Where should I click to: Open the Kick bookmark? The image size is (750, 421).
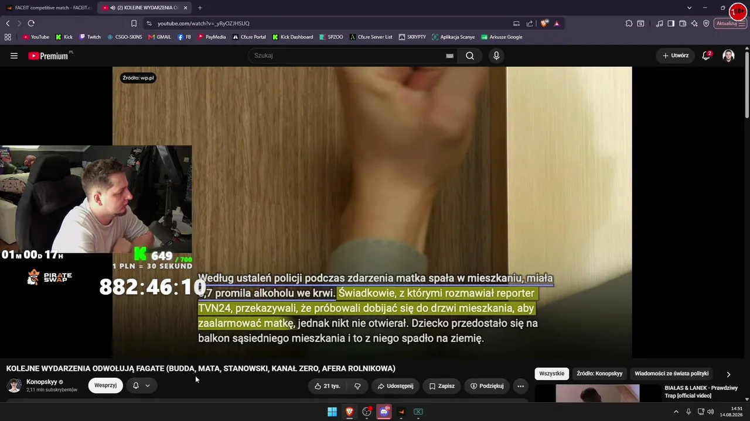coord(64,37)
